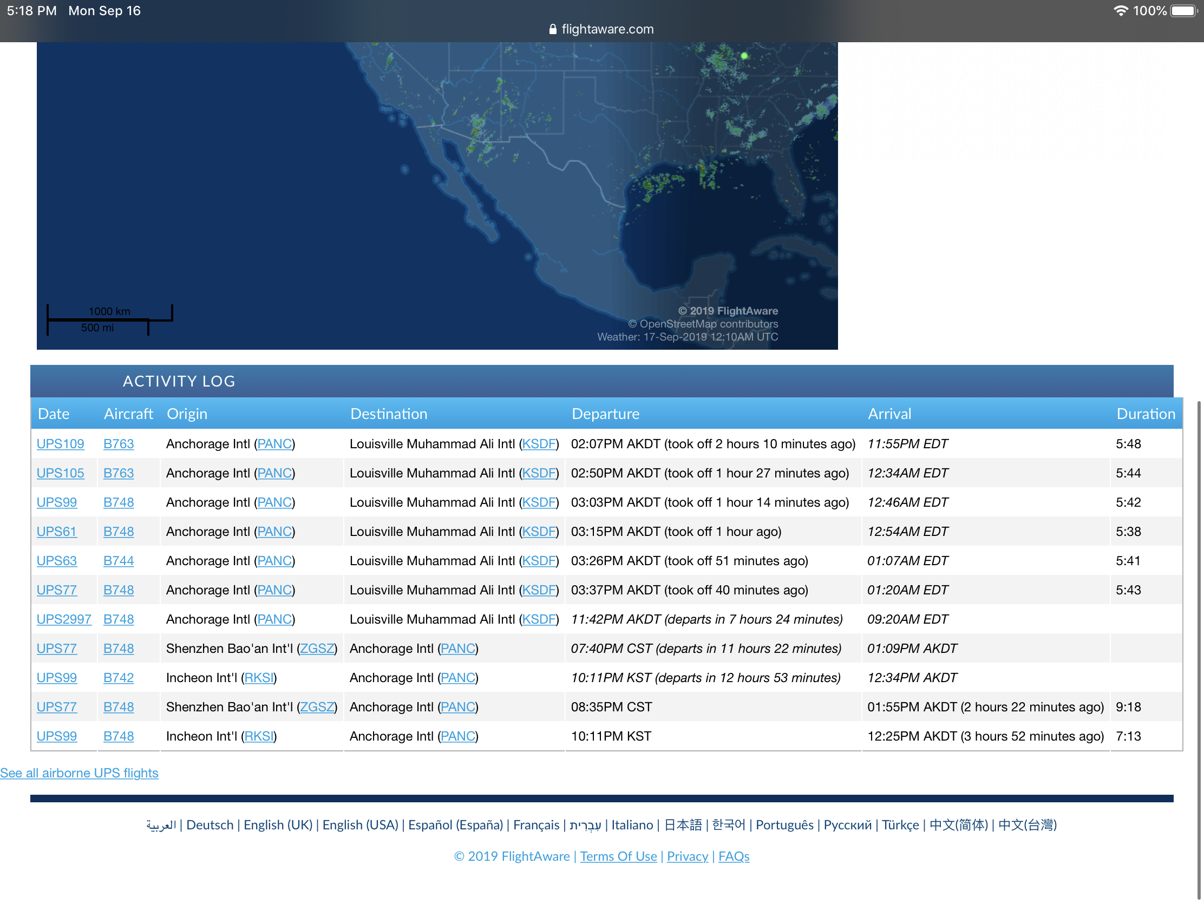Tap the battery indicator icon
This screenshot has width=1204, height=903.
coord(1184,11)
